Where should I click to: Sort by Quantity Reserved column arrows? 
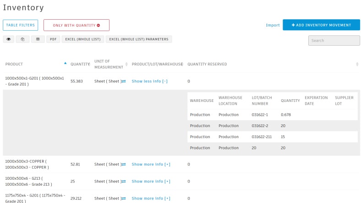[x=357, y=64]
